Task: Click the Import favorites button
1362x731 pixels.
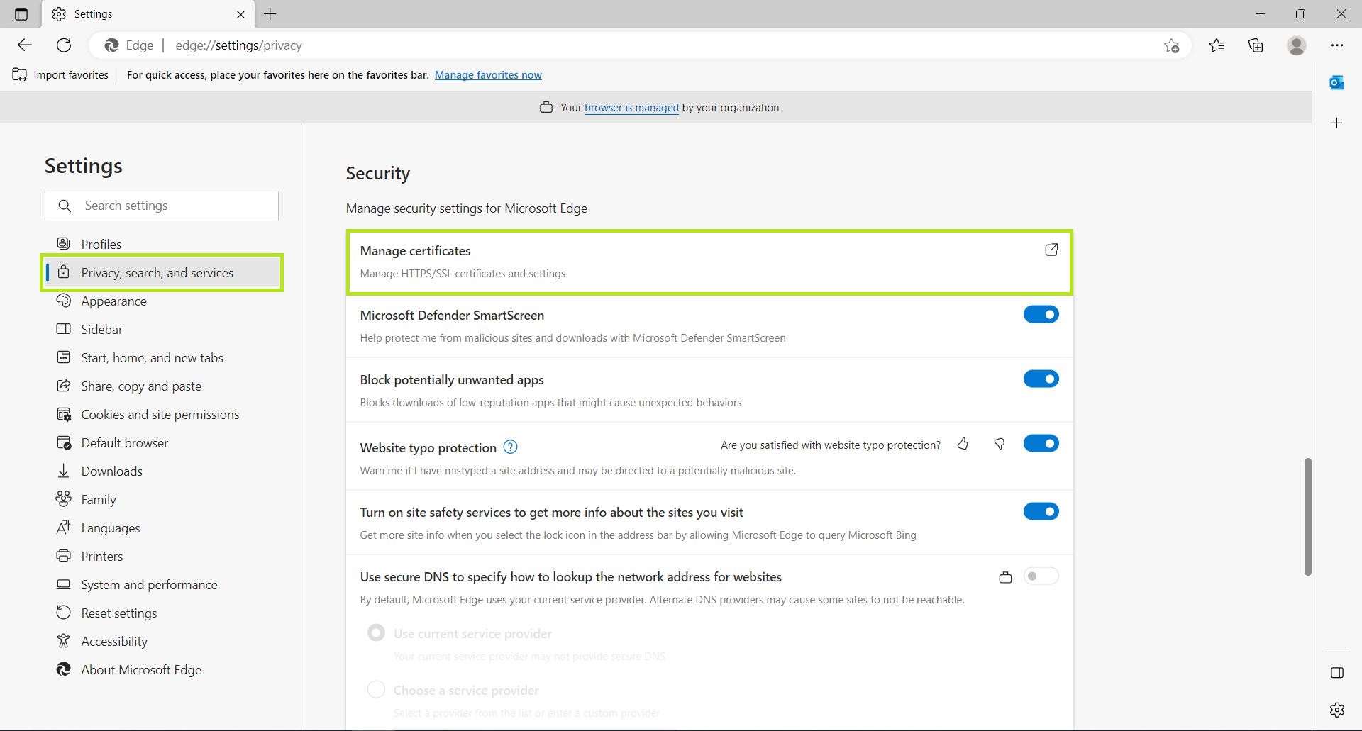Action: click(x=61, y=74)
